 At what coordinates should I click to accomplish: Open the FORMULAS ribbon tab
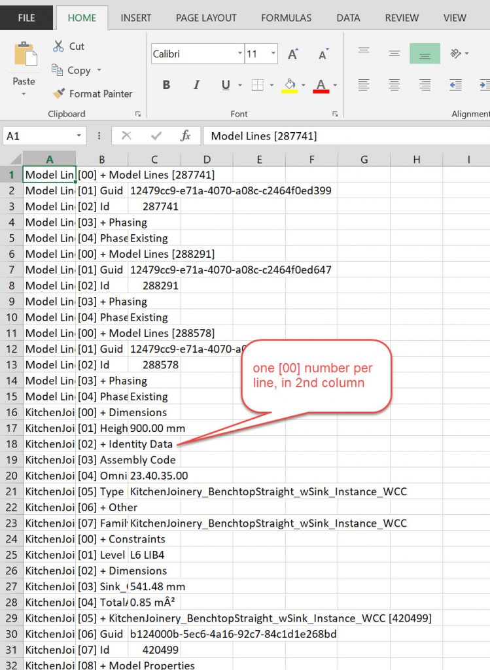(286, 18)
